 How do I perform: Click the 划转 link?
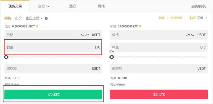(x=162, y=18)
